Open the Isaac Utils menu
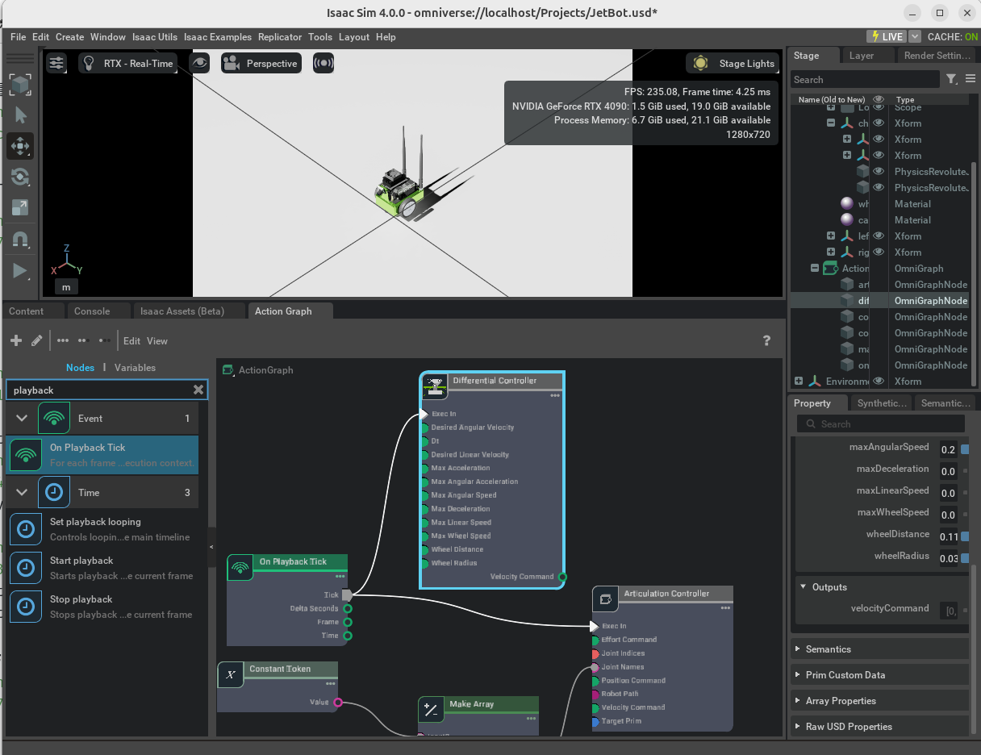981x755 pixels. click(x=155, y=36)
